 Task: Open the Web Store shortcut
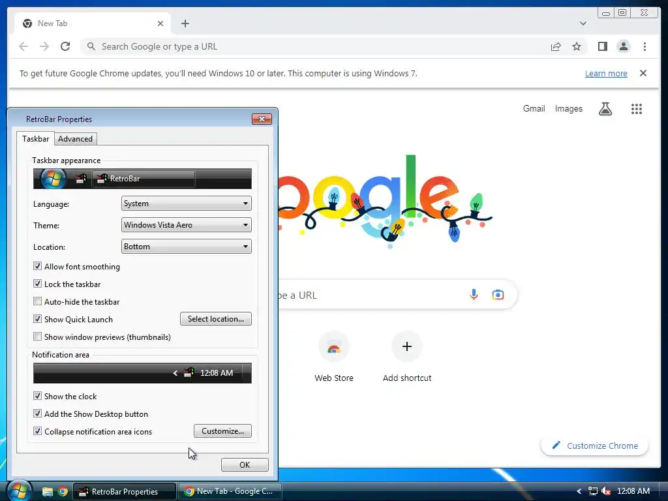334,357
